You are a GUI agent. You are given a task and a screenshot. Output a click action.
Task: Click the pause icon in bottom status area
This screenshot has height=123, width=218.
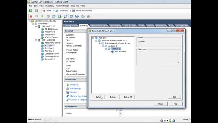(x=165, y=121)
